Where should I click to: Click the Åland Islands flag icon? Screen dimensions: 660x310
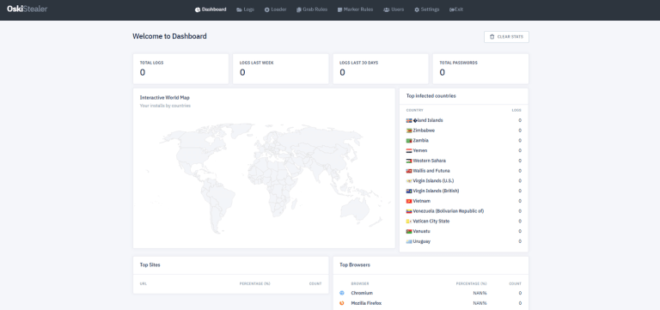409,120
